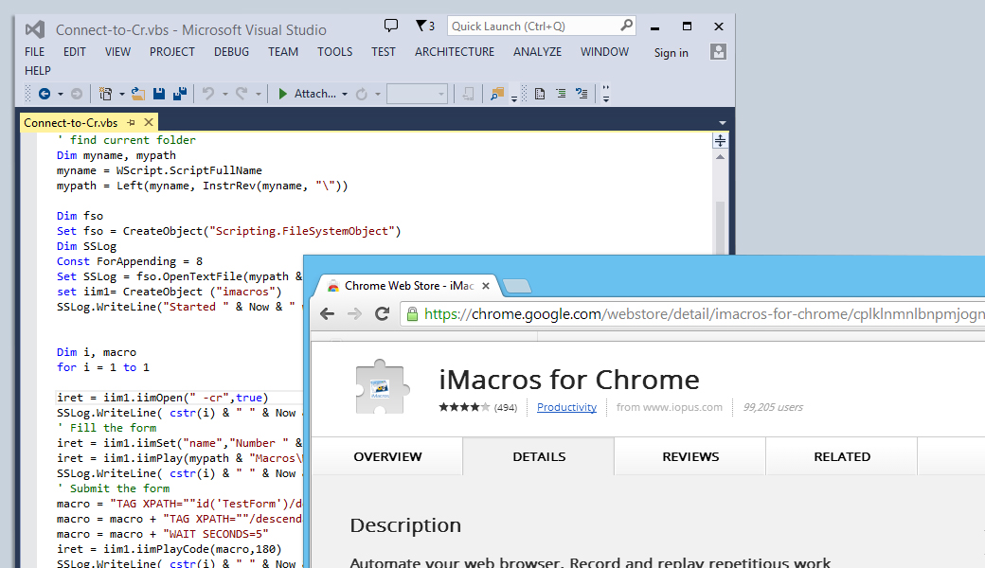Viewport: 985px width, 568px height.
Task: Open the ARCHITECTURE menu
Action: click(455, 52)
